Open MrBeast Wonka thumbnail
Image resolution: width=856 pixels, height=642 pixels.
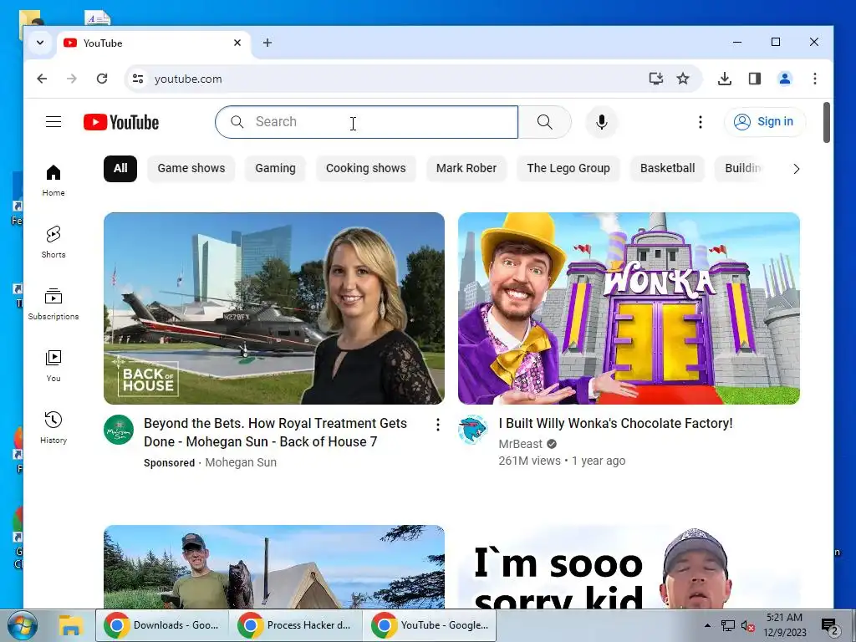pyautogui.click(x=629, y=308)
